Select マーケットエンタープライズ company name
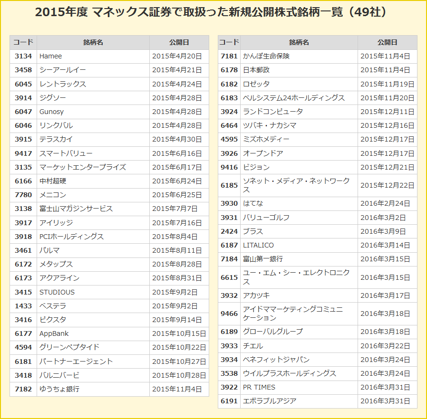The height and width of the screenshot is (419, 427). pyautogui.click(x=83, y=167)
